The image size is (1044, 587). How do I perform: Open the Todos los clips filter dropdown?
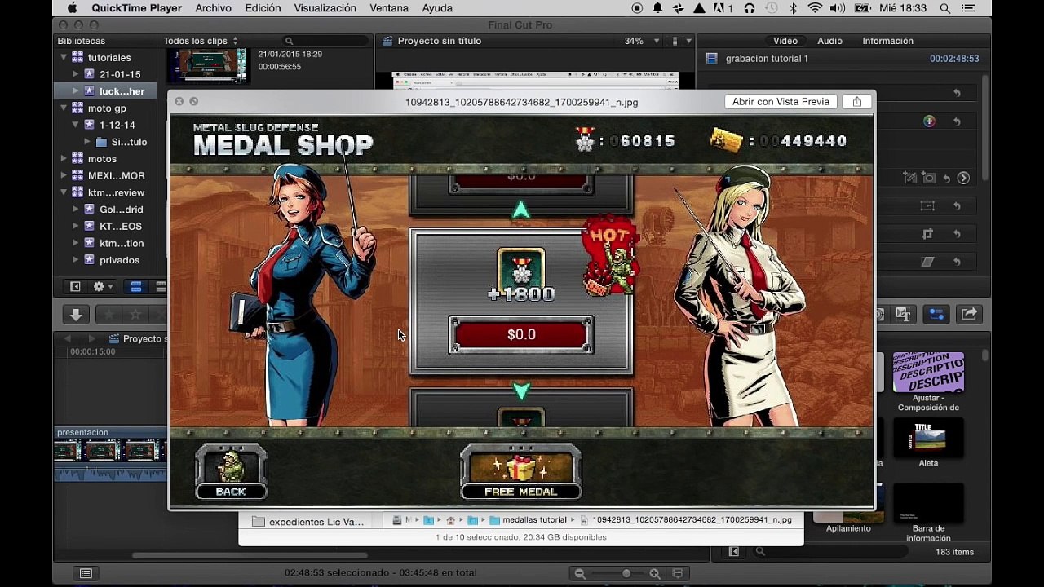(200, 41)
